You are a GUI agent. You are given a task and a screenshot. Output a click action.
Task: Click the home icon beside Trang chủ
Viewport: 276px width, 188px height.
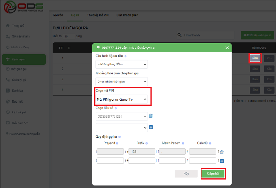tap(8, 25)
